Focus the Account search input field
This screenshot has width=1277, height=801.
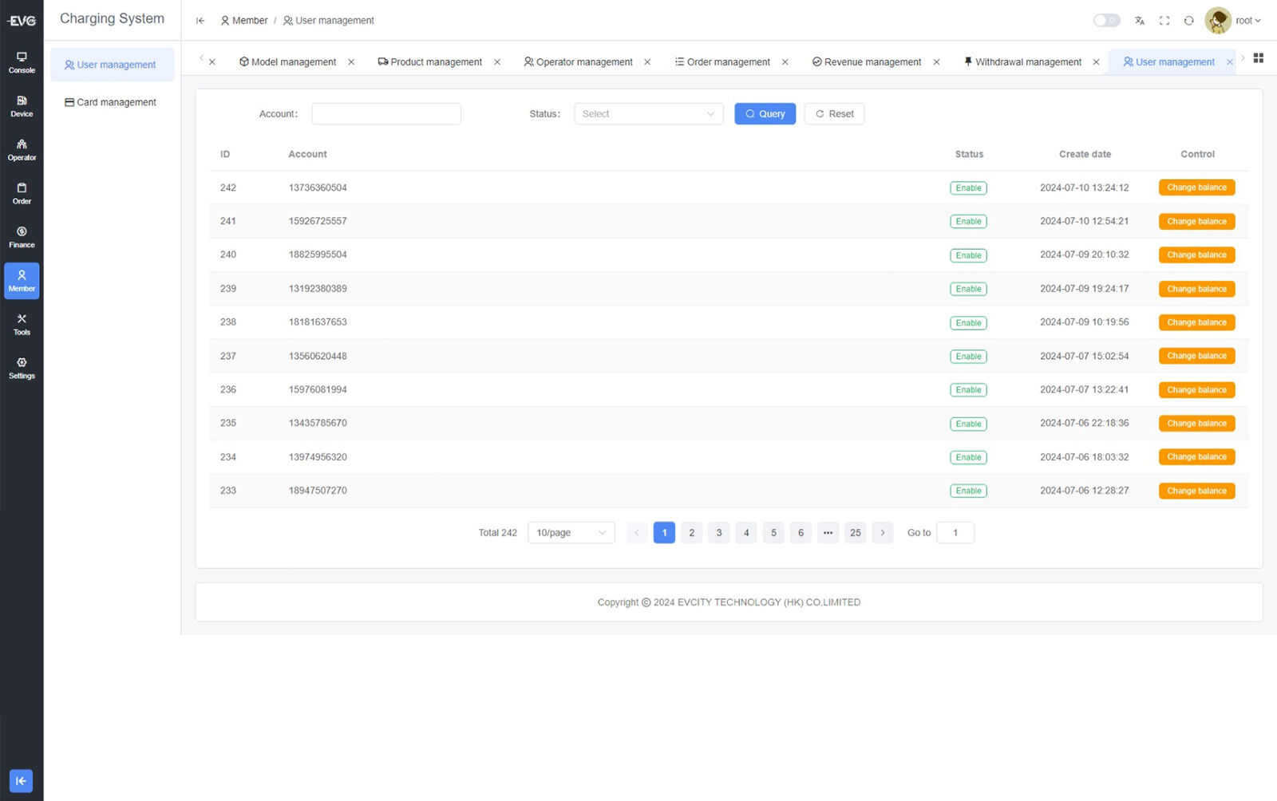[x=386, y=114]
